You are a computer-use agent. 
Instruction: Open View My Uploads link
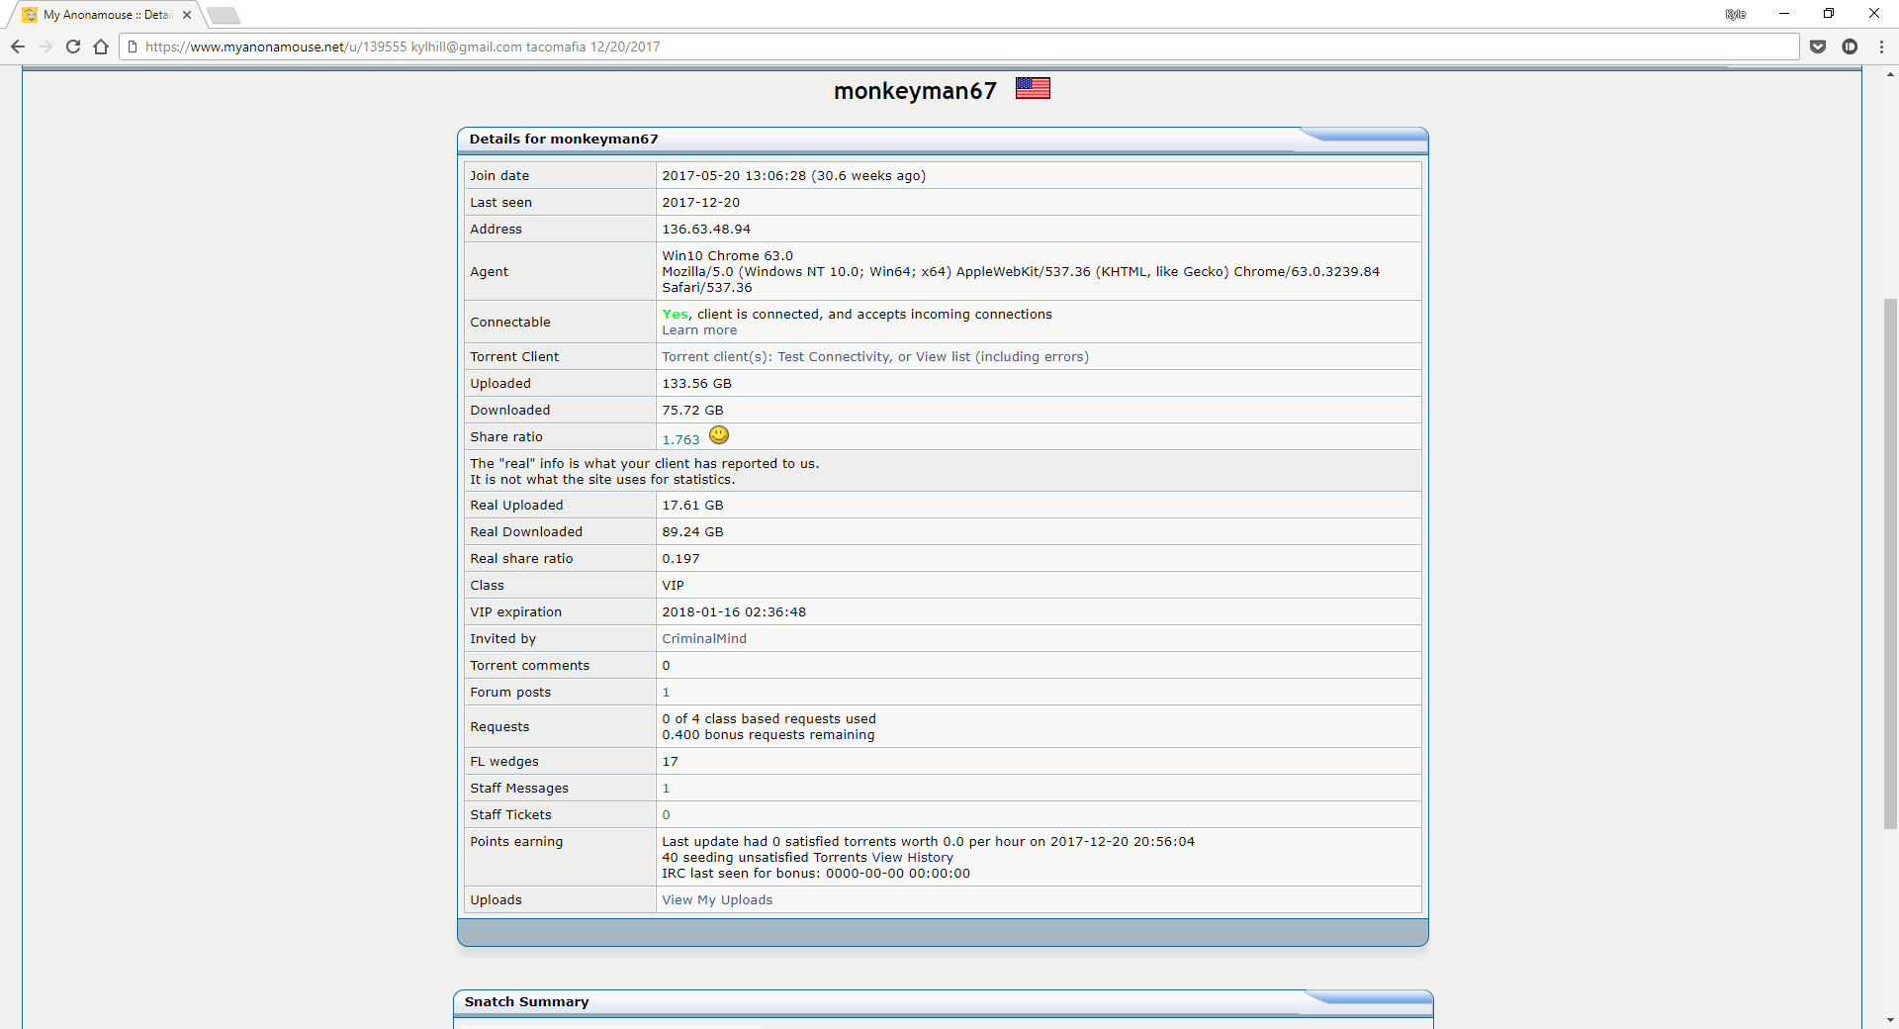pos(717,900)
